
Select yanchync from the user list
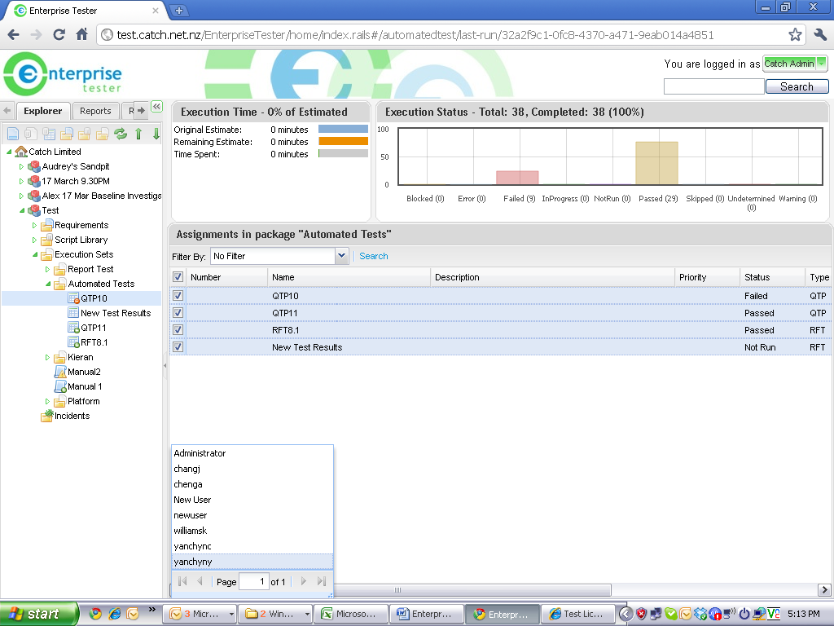192,546
